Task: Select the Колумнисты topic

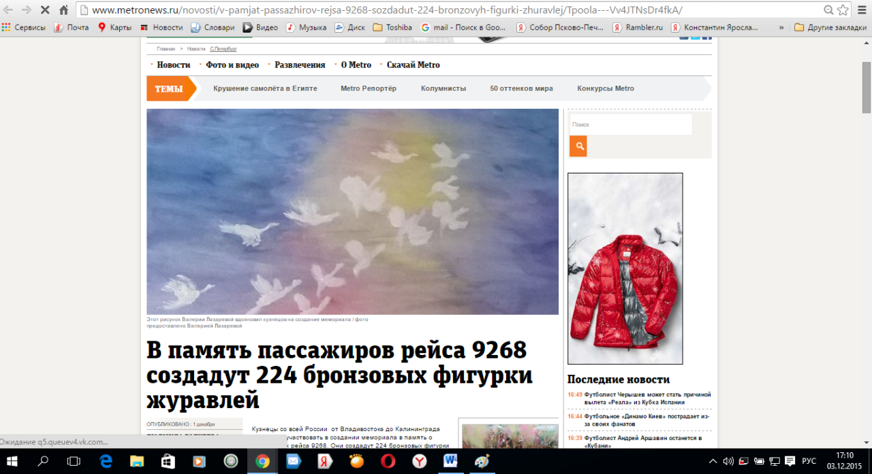Action: click(443, 88)
